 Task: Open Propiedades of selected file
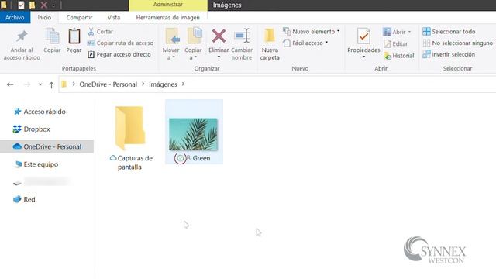pyautogui.click(x=363, y=40)
